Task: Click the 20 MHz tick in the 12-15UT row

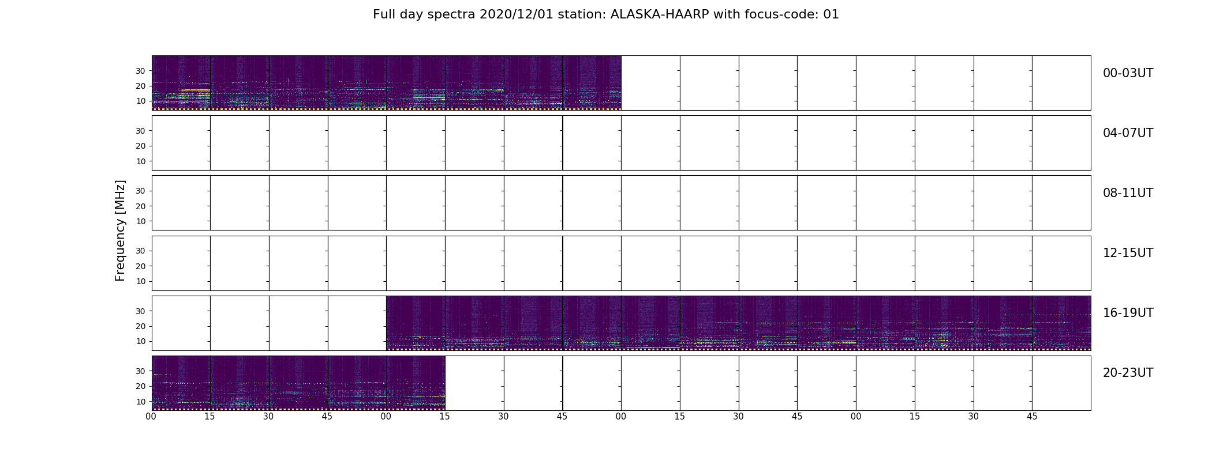Action: 141,266
